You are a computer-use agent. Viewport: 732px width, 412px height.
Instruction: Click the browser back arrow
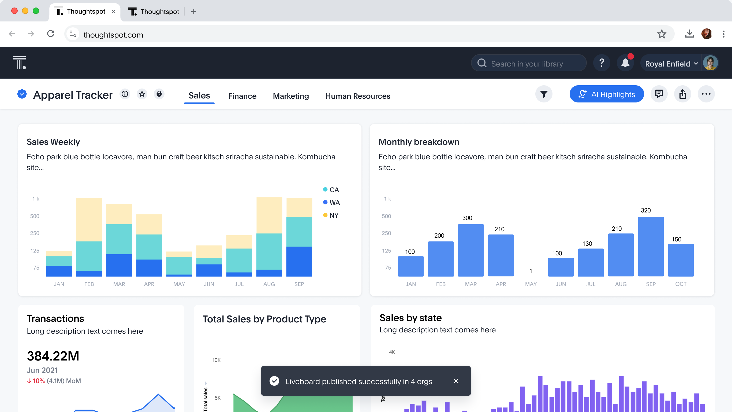pos(12,34)
